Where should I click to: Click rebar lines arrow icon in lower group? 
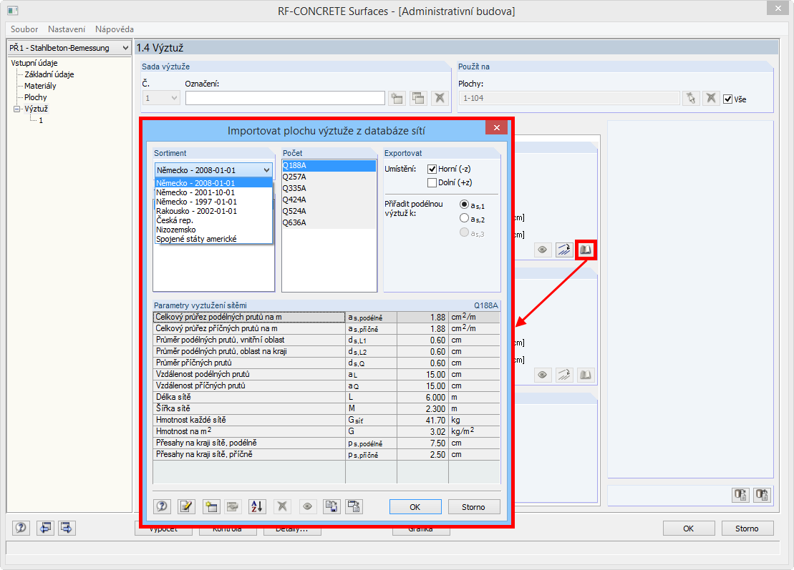[564, 375]
